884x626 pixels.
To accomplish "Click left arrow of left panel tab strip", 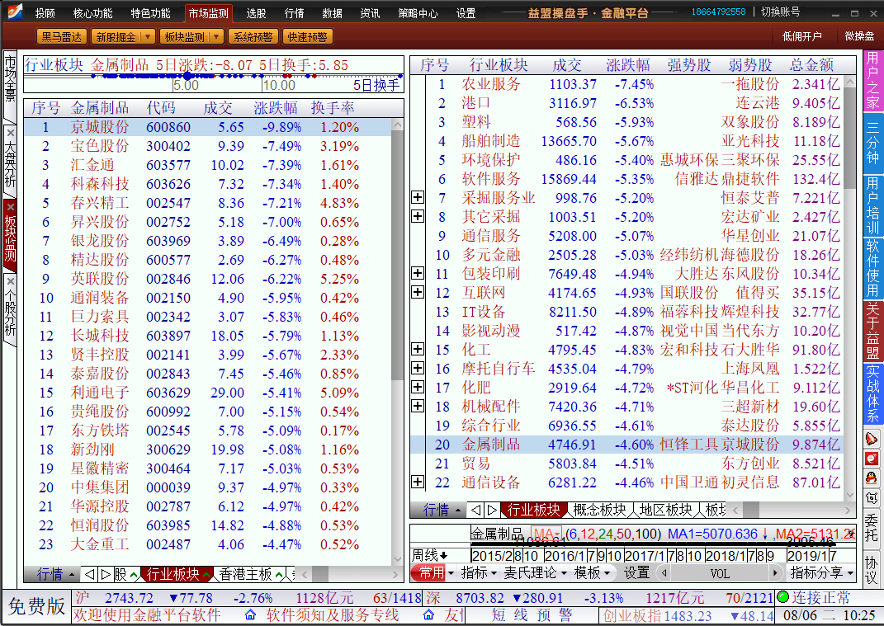I will point(90,574).
